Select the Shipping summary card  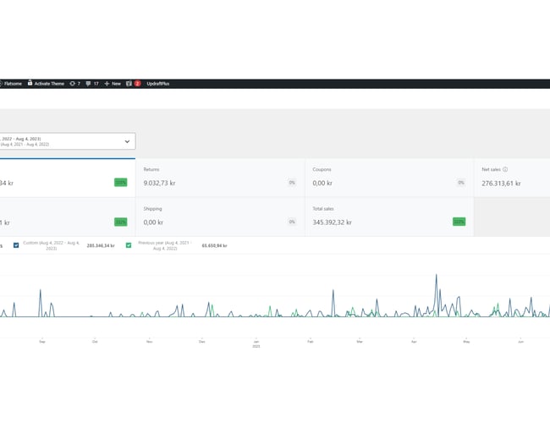220,217
